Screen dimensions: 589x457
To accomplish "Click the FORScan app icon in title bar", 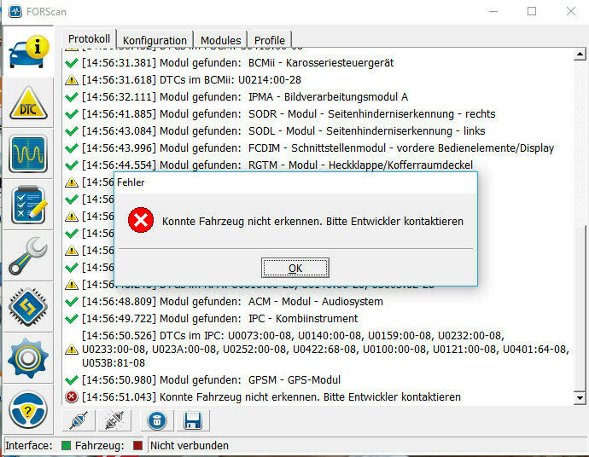I will (x=15, y=11).
